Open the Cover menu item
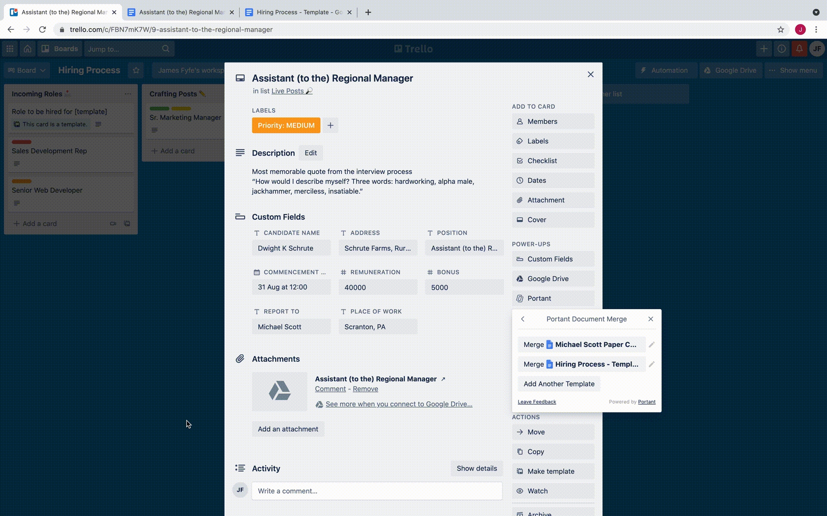 (x=553, y=220)
